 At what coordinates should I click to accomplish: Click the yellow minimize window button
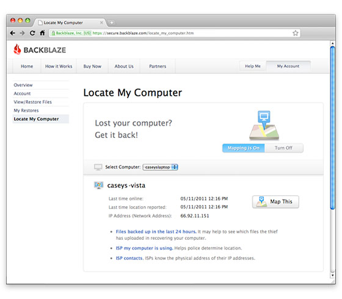20,21
